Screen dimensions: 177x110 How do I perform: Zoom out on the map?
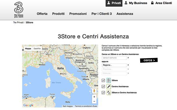94,101
